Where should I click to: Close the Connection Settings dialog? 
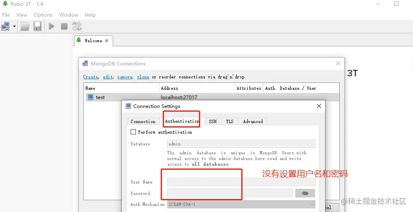pos(319,106)
